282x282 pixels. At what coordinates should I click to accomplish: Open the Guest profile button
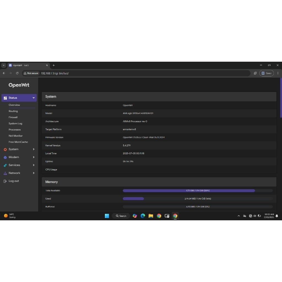[266, 73]
